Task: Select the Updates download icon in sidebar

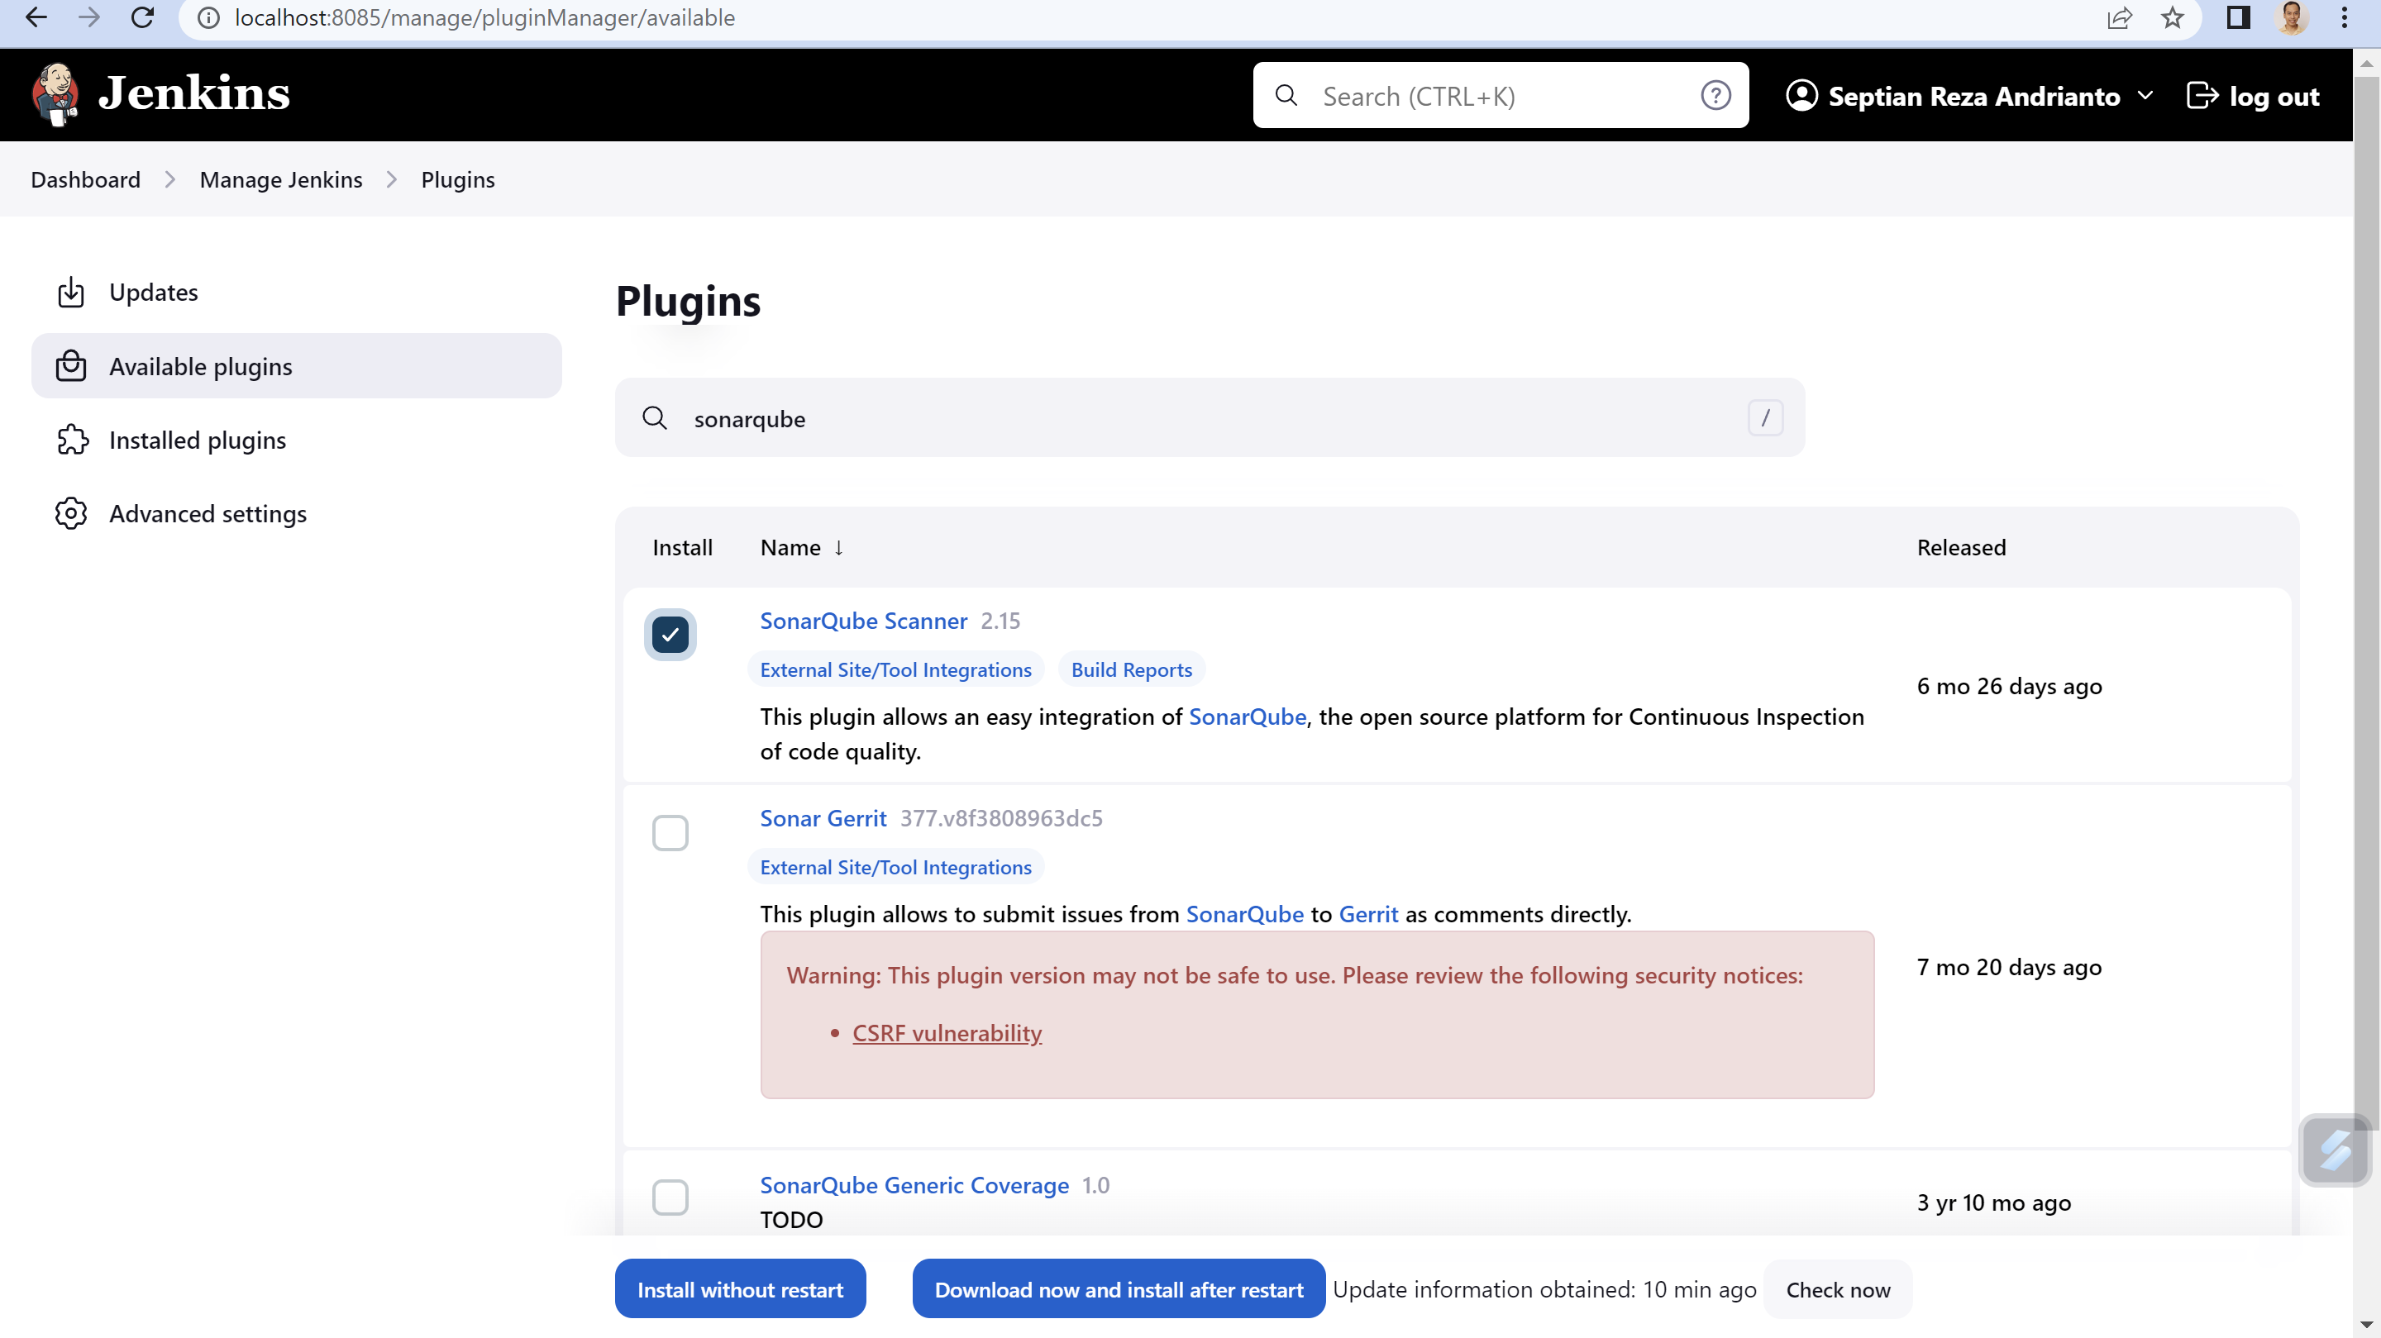Action: click(71, 292)
